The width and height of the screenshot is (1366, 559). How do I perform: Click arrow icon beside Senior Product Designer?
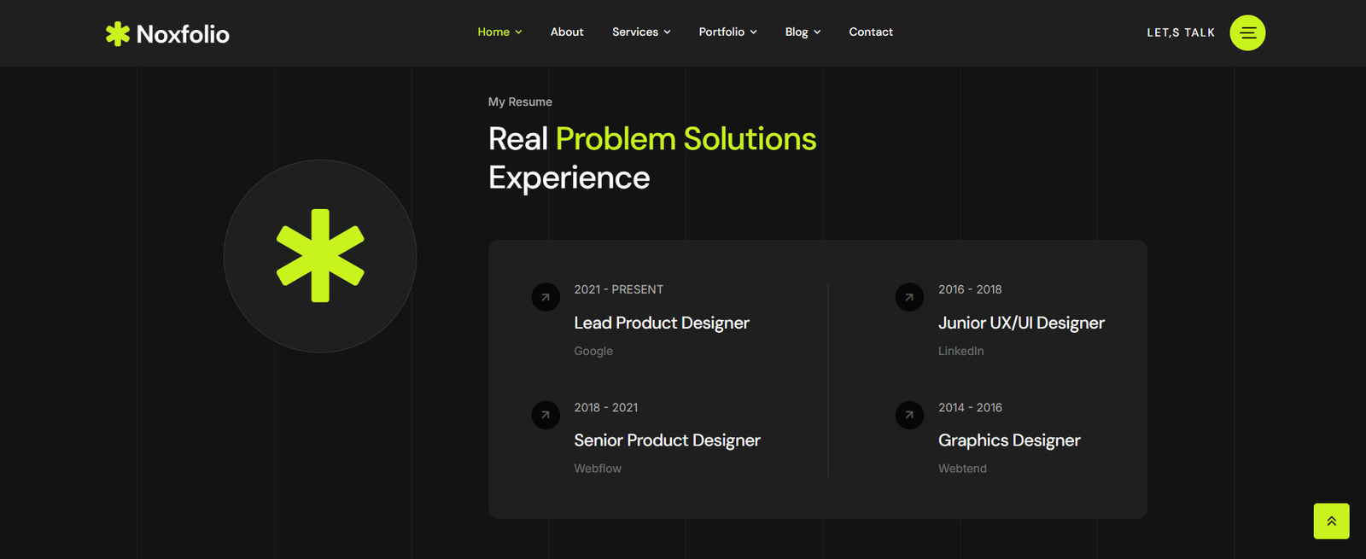point(546,415)
